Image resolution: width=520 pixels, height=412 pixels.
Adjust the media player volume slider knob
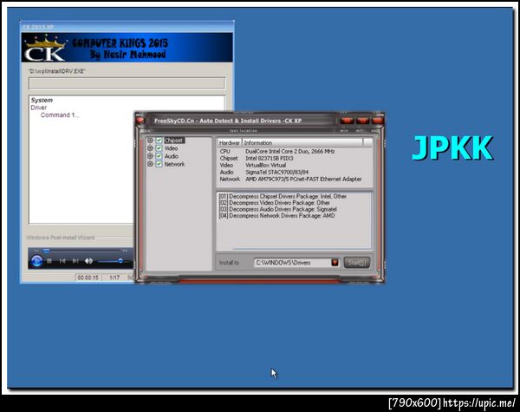pyautogui.click(x=120, y=261)
